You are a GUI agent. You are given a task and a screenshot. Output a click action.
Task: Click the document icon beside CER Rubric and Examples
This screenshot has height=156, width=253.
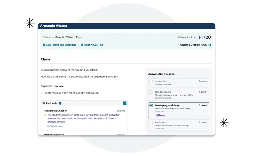[x=44, y=45]
